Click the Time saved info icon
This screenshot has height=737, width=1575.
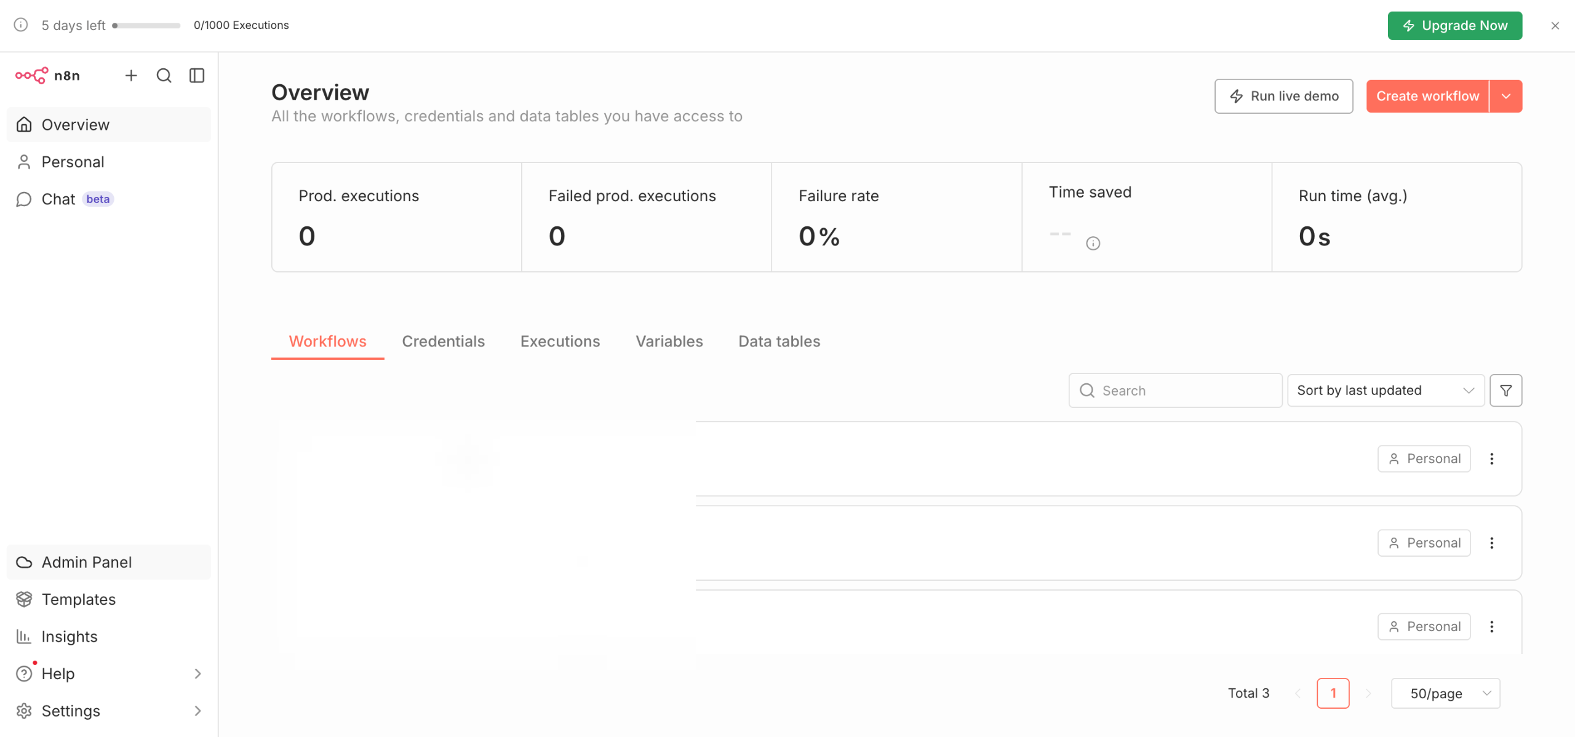[1093, 244]
